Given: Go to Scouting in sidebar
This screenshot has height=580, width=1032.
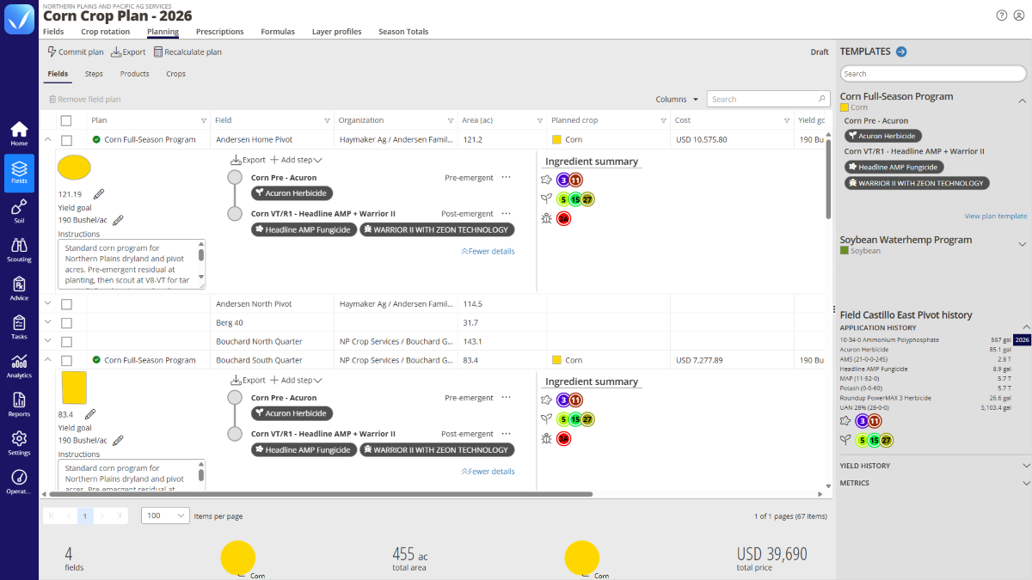Looking at the screenshot, I should tap(19, 250).
